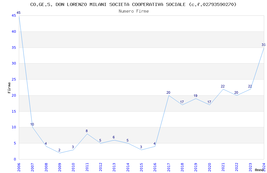Click data label 3 at the 2010 point

[73, 147]
